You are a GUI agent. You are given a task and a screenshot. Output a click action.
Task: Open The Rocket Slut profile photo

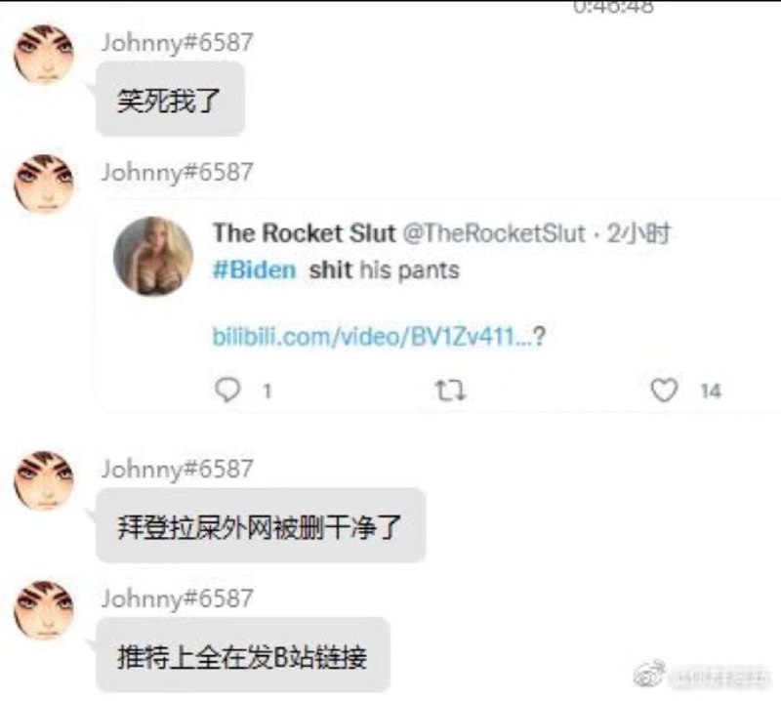[x=153, y=256]
